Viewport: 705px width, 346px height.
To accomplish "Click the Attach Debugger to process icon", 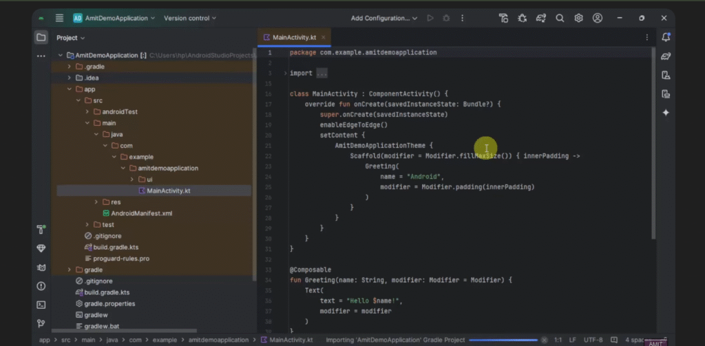I will pos(522,18).
